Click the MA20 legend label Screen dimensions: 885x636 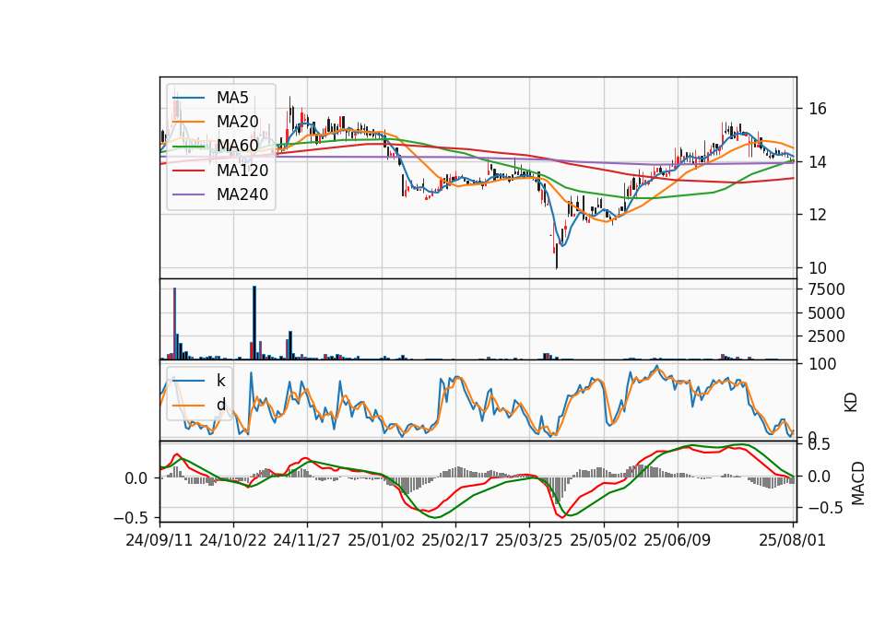237,122
